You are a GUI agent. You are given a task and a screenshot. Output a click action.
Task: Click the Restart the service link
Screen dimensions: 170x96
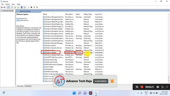click(19, 20)
